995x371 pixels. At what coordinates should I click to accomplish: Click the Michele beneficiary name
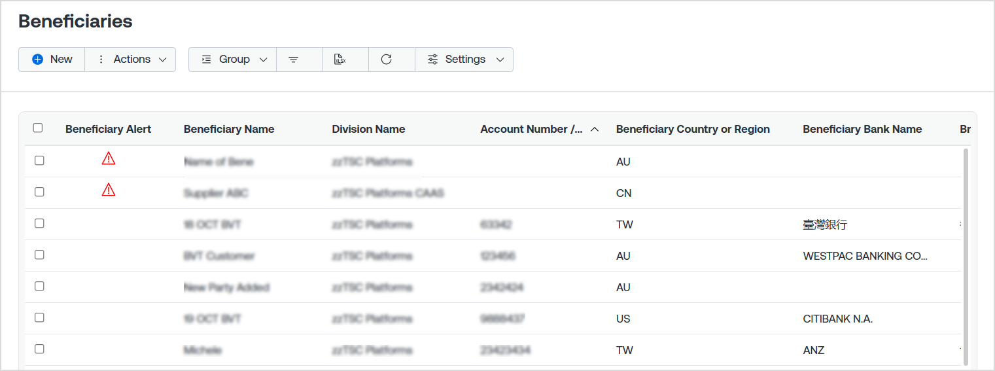(203, 350)
